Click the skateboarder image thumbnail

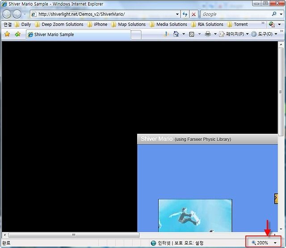(195, 215)
